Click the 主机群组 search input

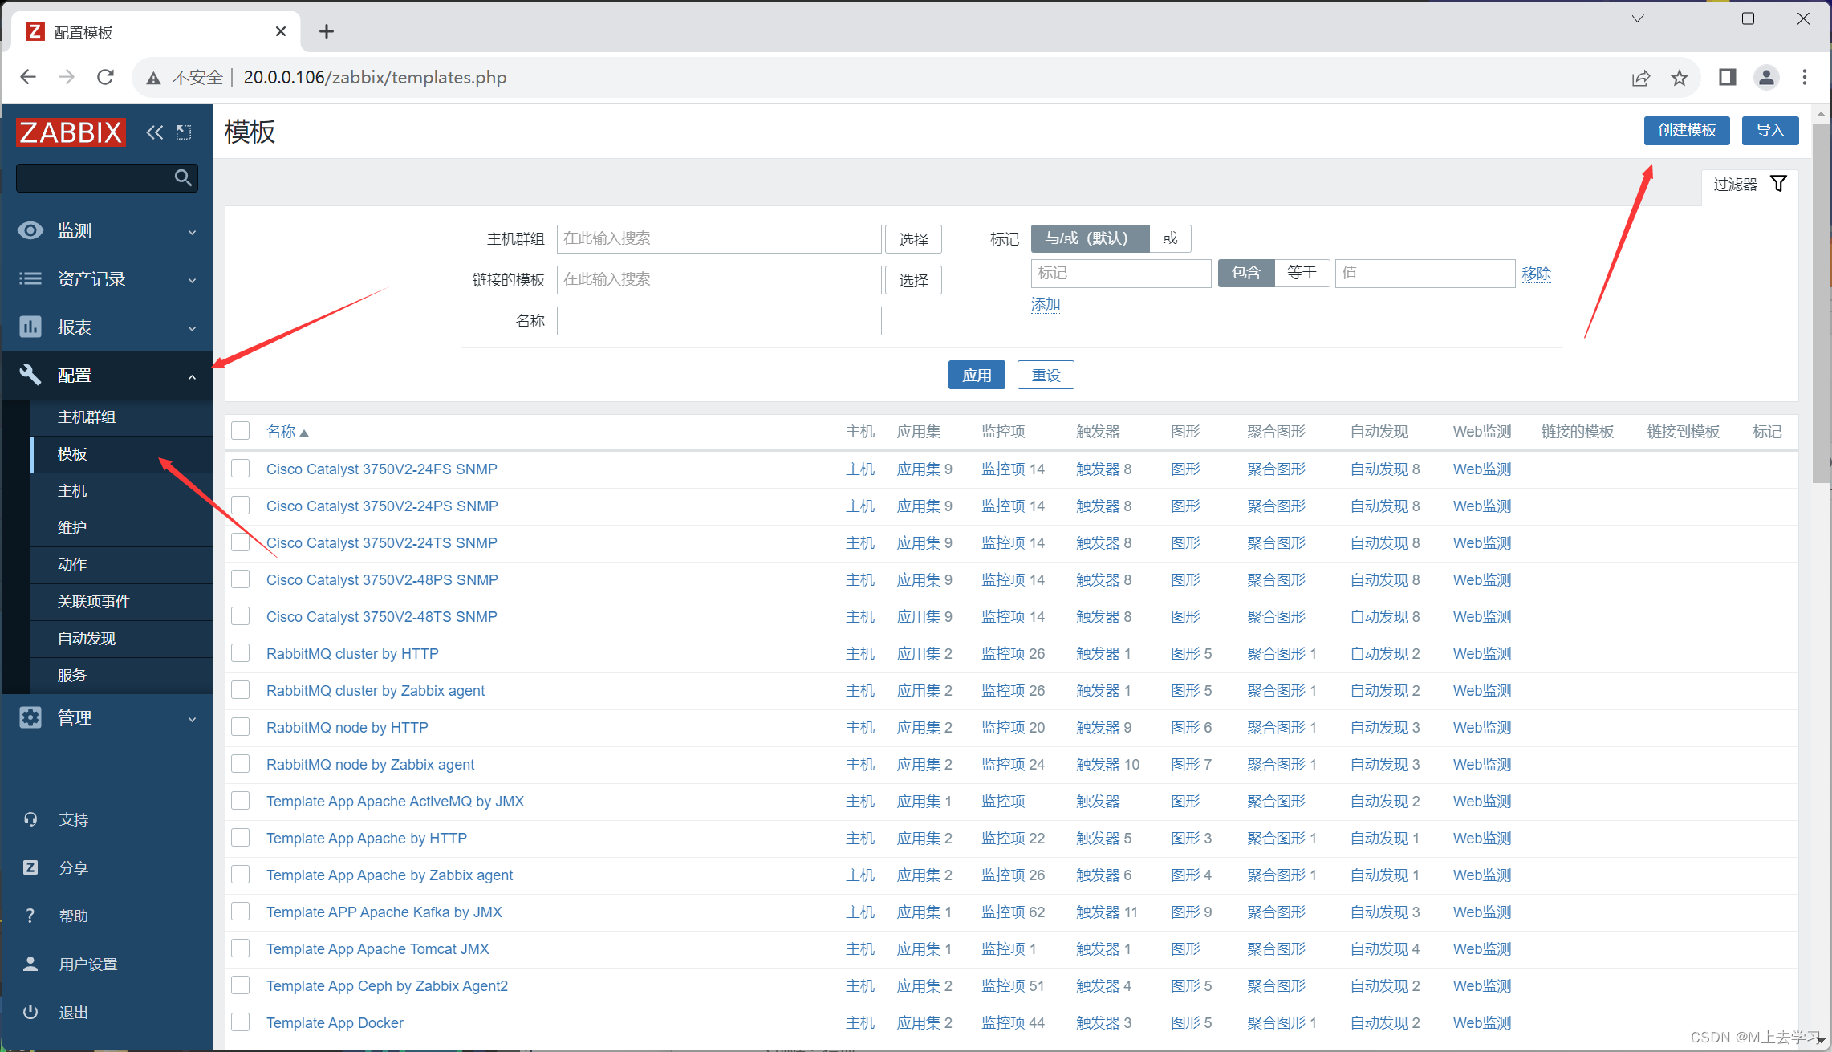click(x=719, y=238)
